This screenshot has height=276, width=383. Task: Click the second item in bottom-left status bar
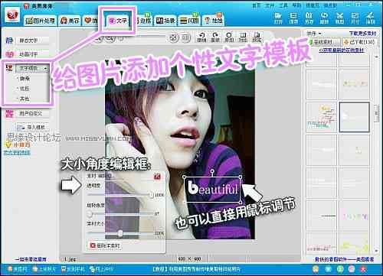point(44,269)
